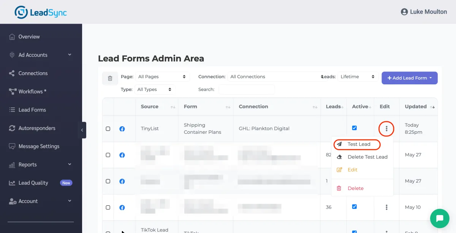The image size is (456, 233).
Task: Expand the Account chevron
Action: (x=70, y=201)
